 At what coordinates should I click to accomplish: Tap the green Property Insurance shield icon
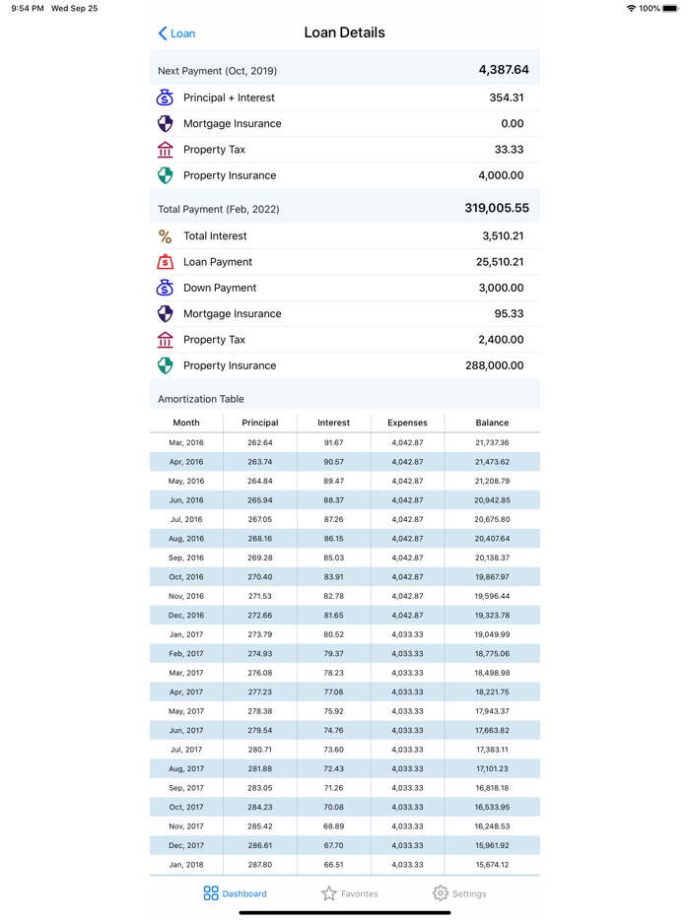point(168,175)
